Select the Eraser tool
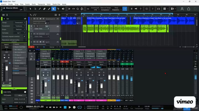This screenshot has height=111, width=199. [x=44, y=9]
